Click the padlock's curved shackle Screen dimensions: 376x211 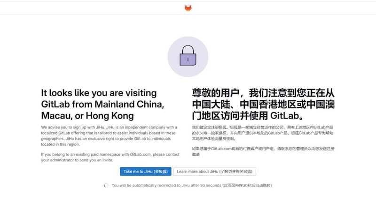188,50
